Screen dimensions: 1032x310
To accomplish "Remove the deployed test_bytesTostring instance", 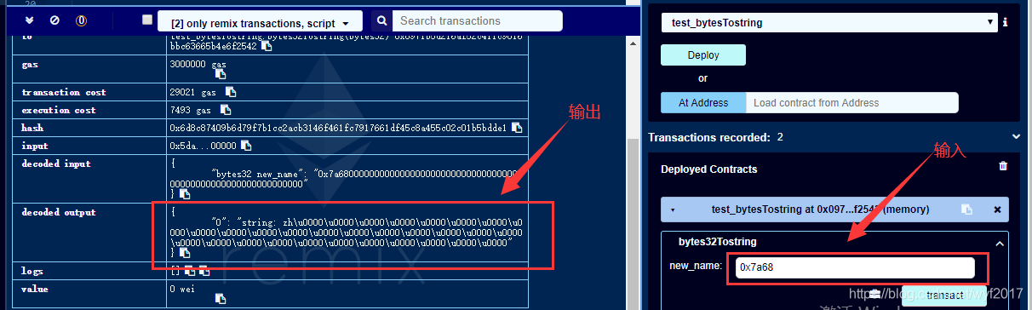I will (x=997, y=209).
